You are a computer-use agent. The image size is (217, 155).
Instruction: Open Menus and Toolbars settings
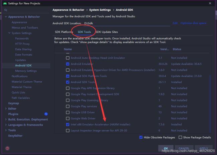coord(25,28)
